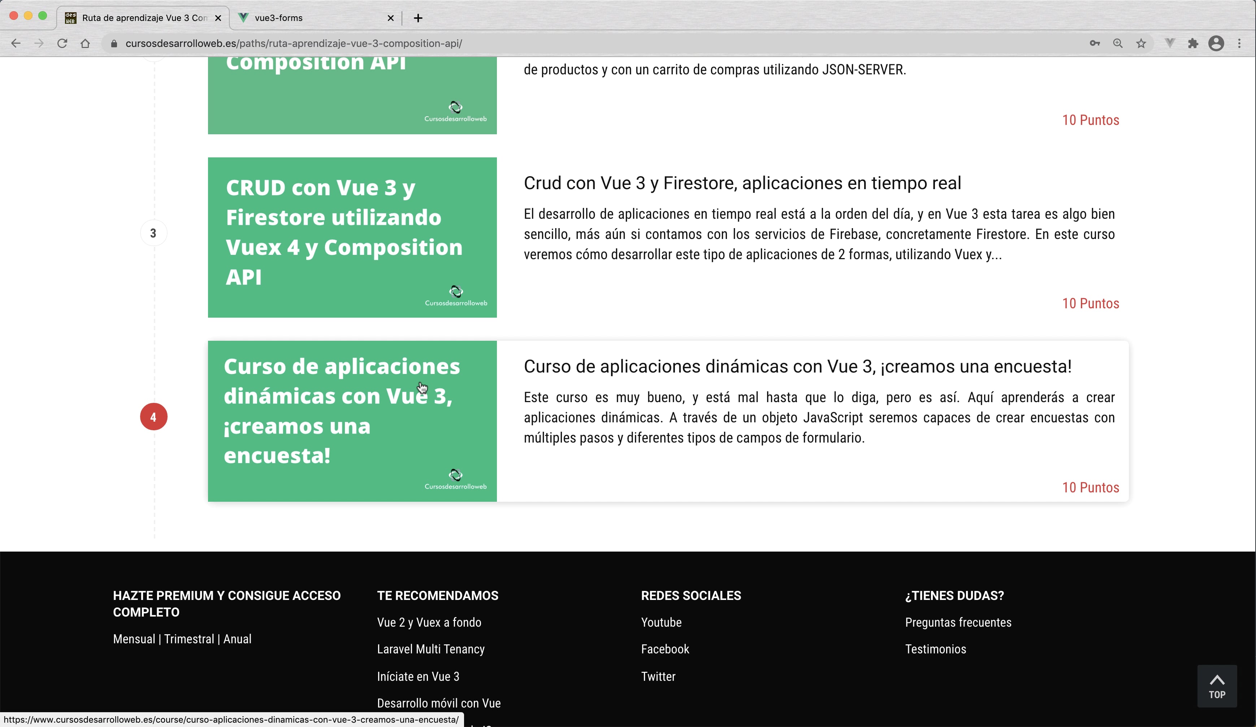Viewport: 1256px width, 727px height.
Task: Open a new tab with plus button
Action: pyautogui.click(x=418, y=18)
